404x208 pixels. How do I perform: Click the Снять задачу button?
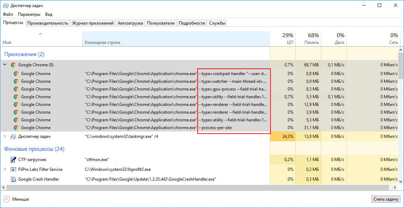coord(386,199)
